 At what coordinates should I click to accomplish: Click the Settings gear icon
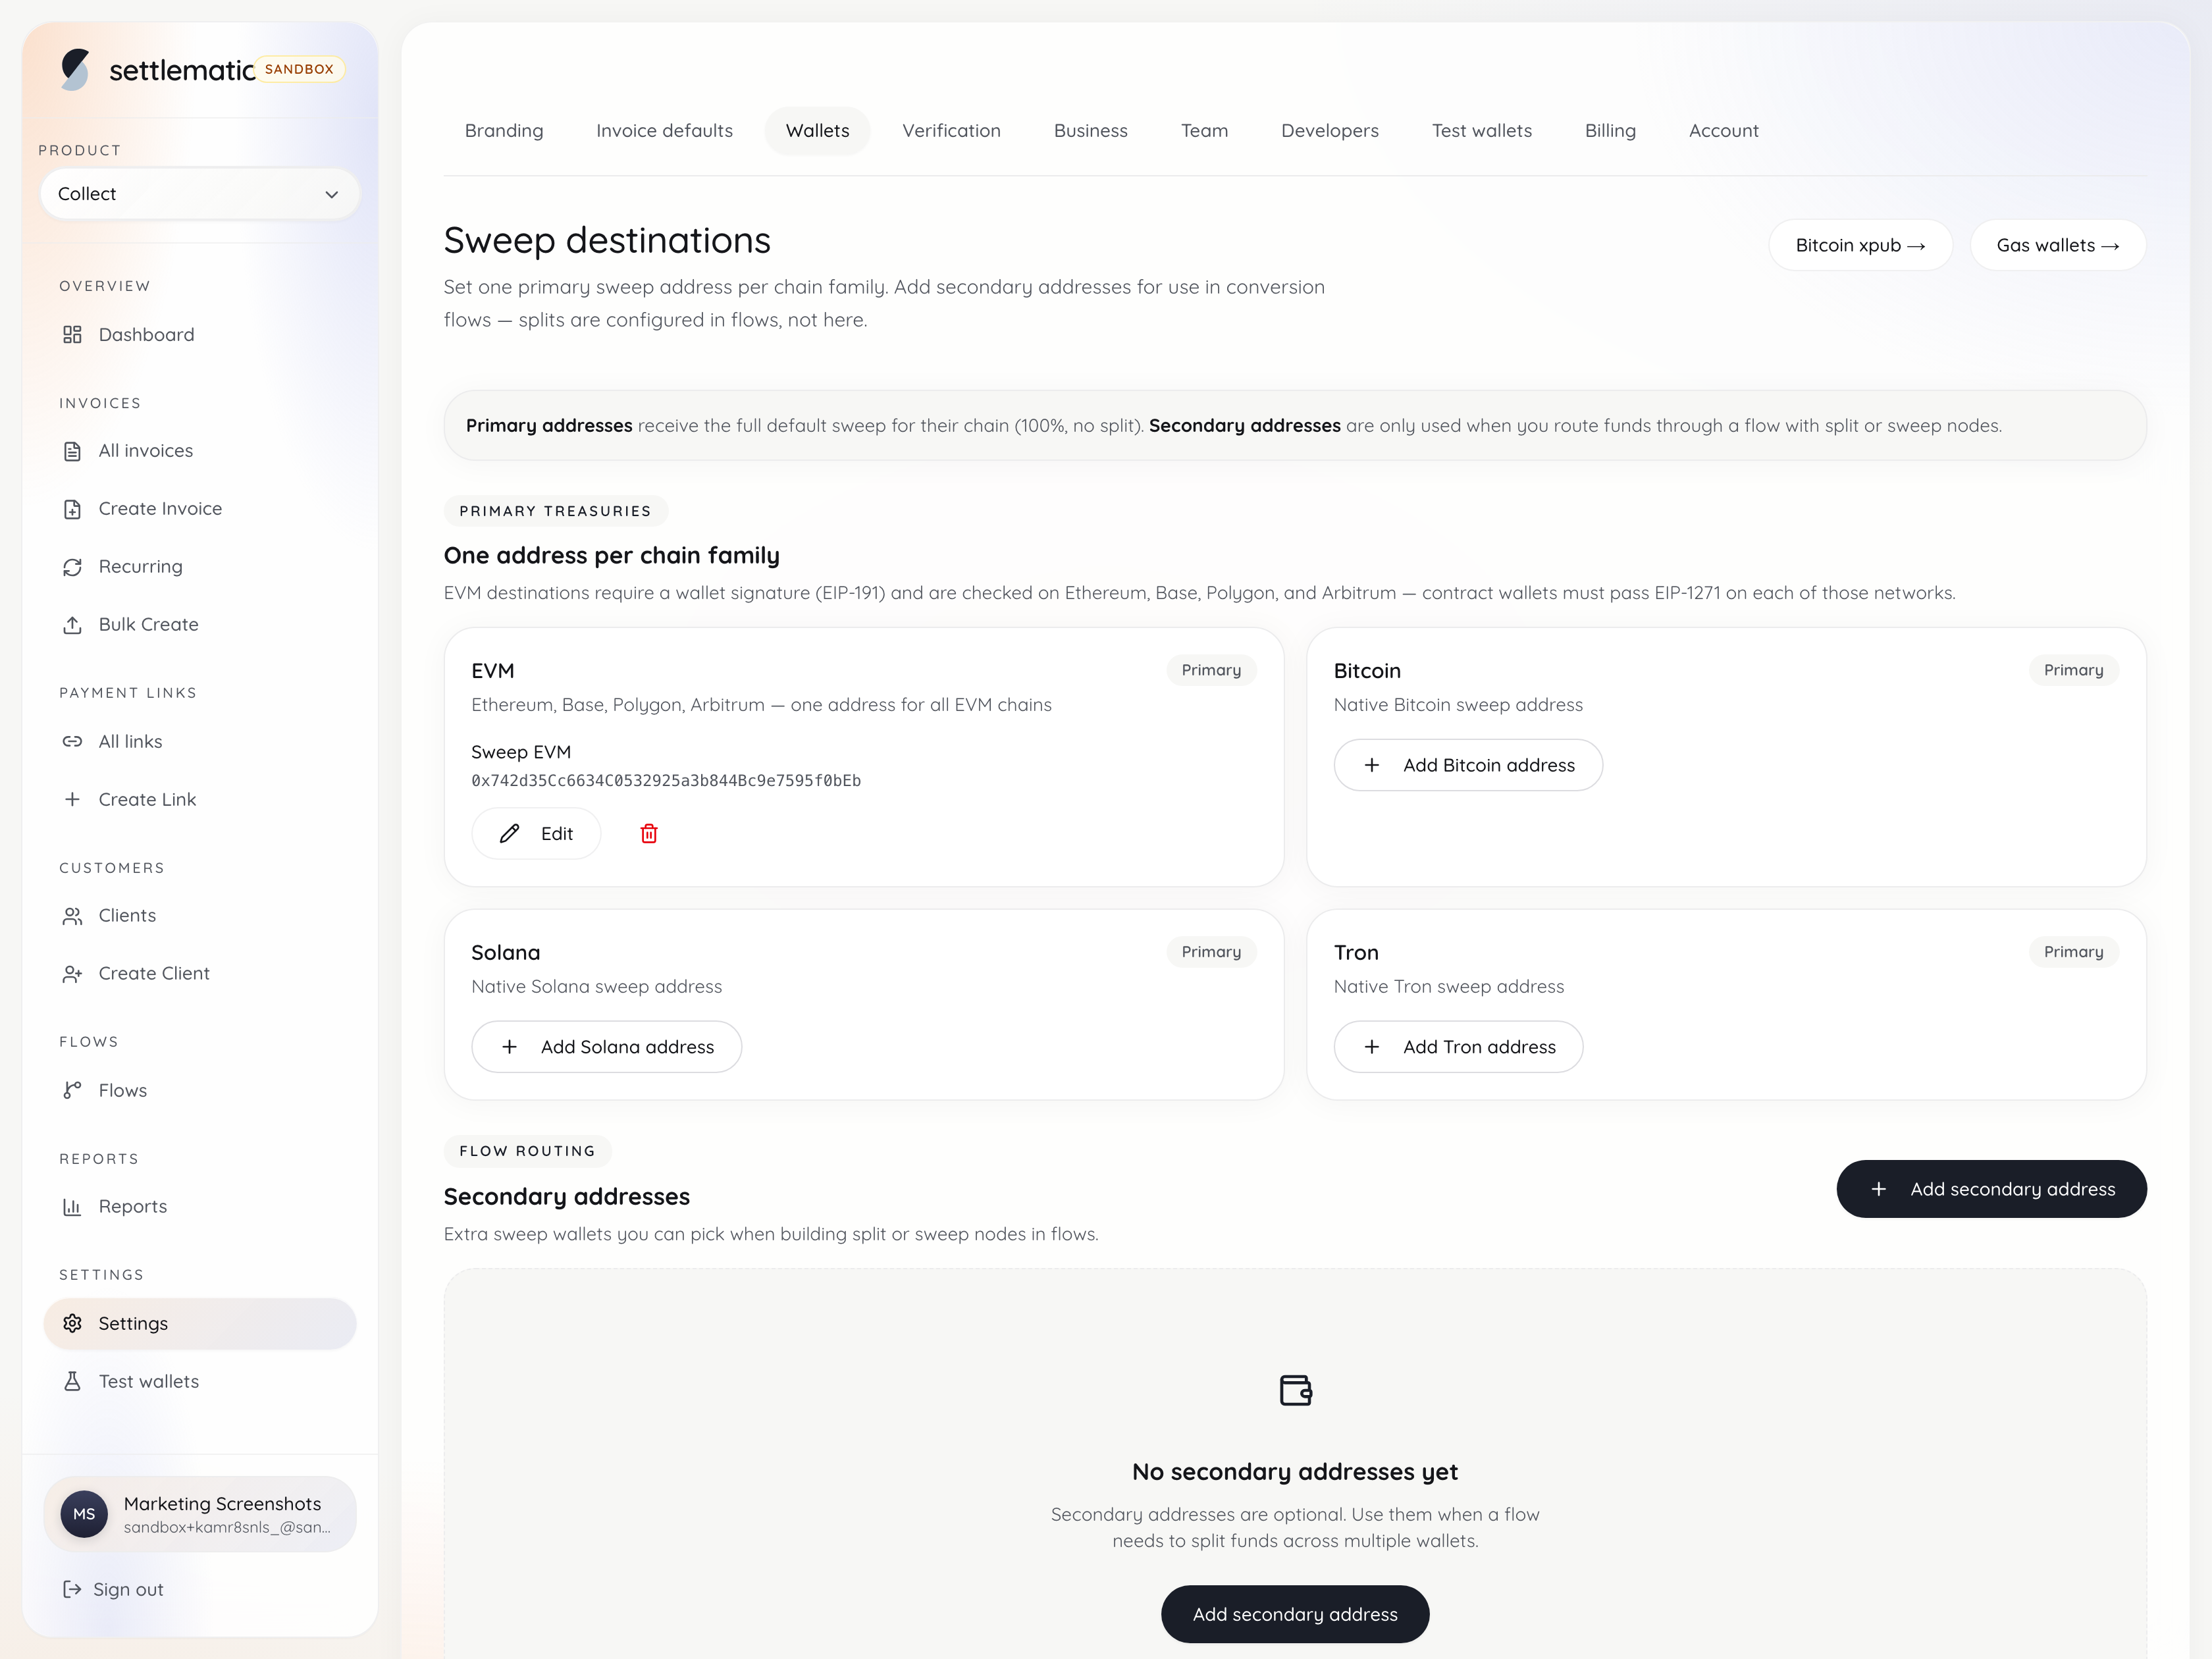[72, 1323]
